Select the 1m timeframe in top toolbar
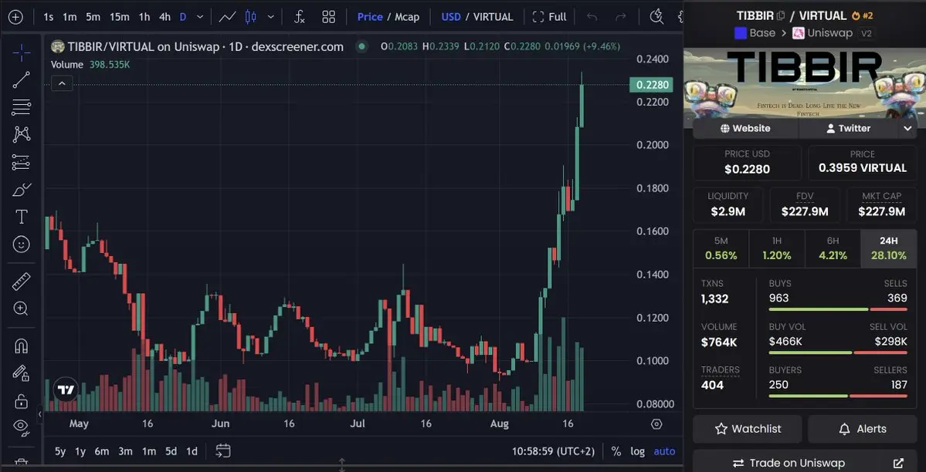The height and width of the screenshot is (472, 926). [x=70, y=16]
